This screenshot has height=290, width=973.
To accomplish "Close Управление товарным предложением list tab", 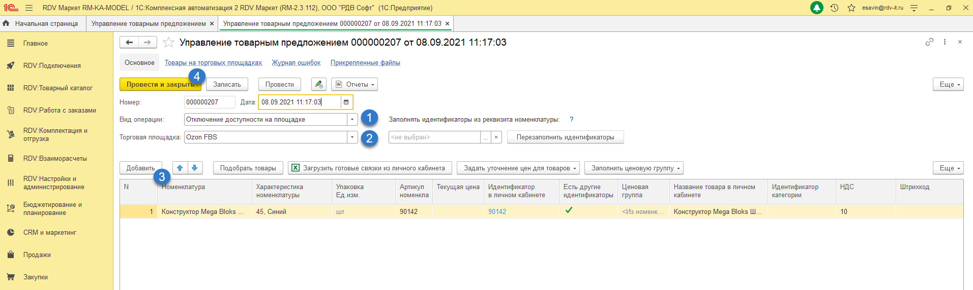I will [x=212, y=23].
